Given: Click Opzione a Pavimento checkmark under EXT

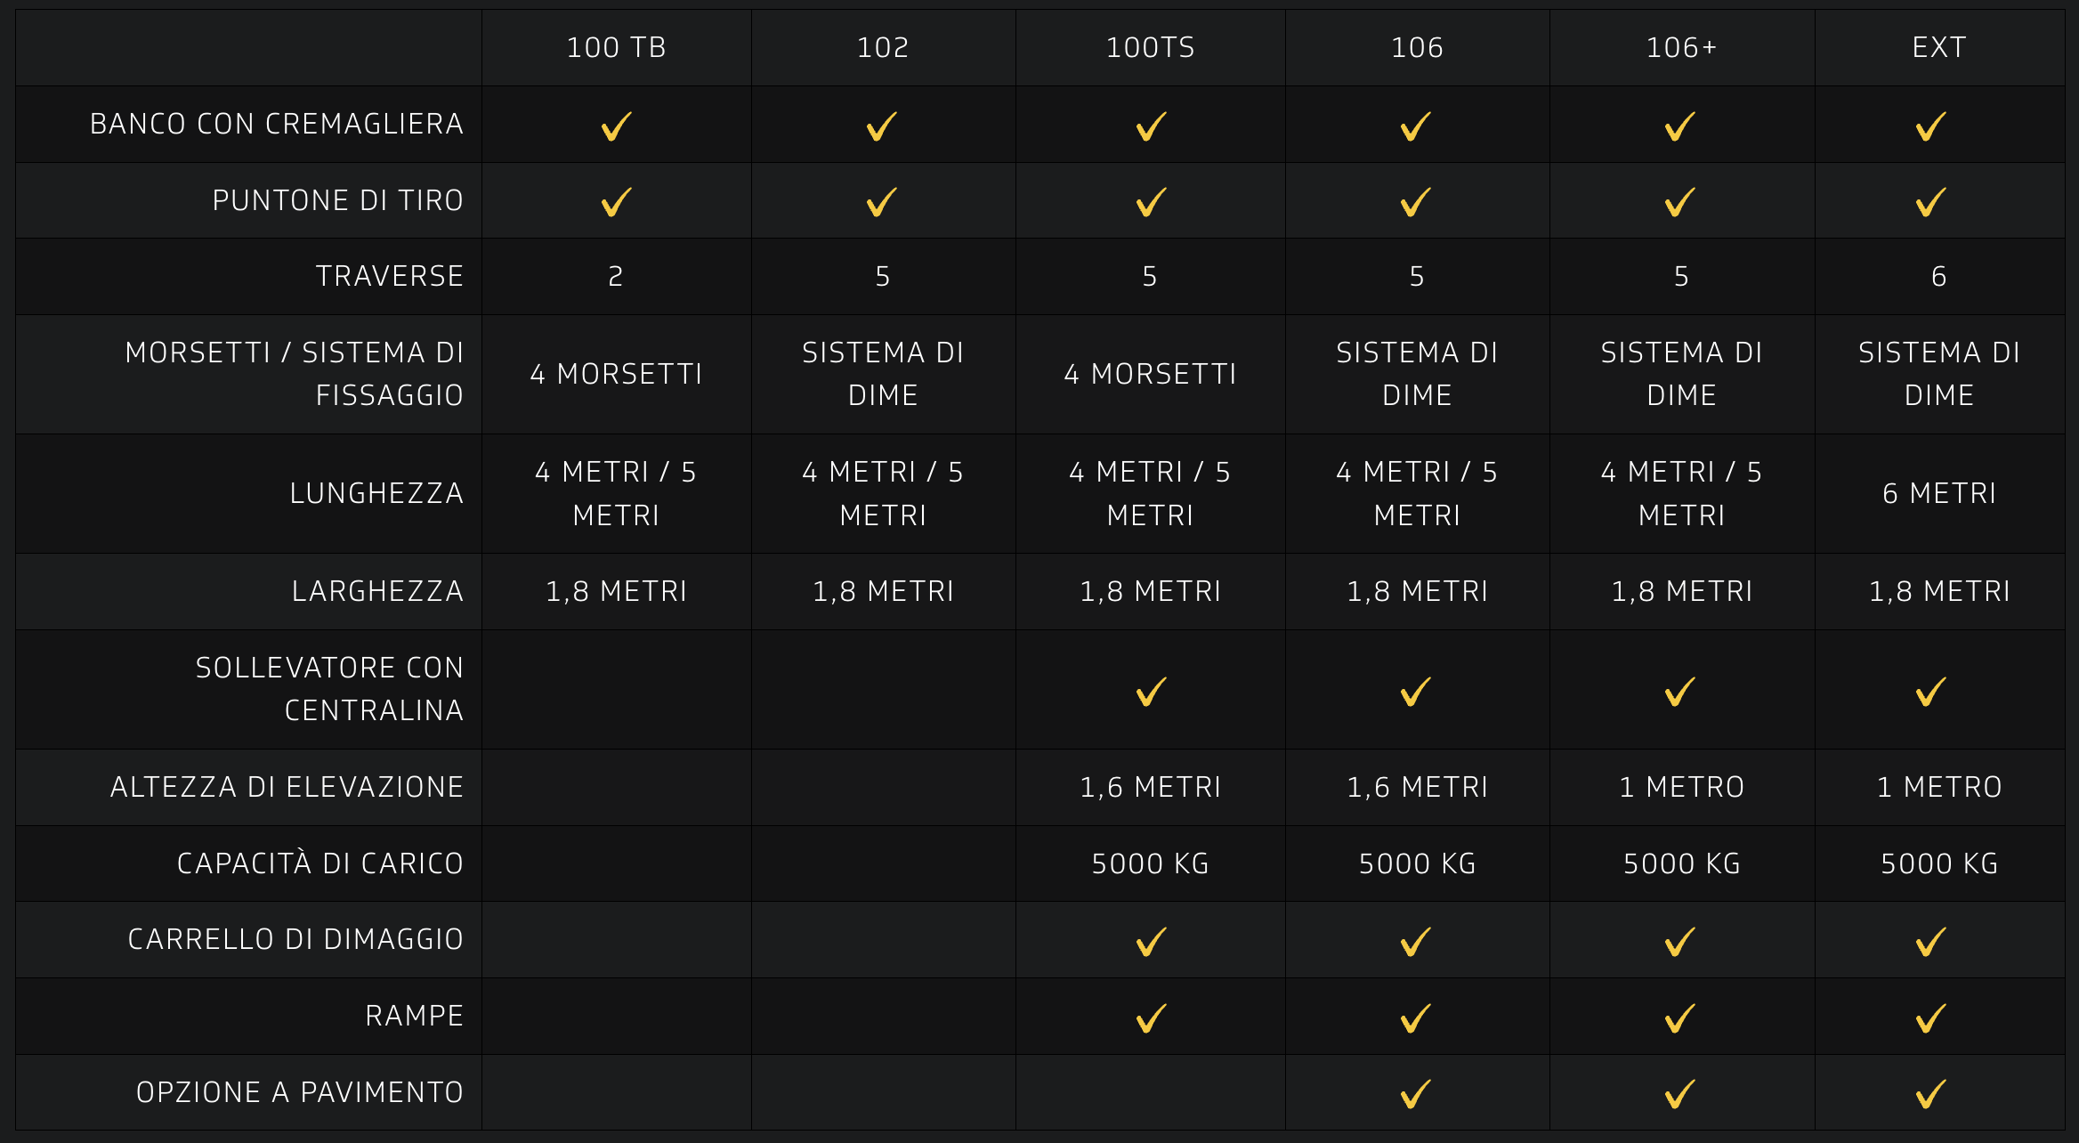Looking at the screenshot, I should pyautogui.click(x=1930, y=1093).
